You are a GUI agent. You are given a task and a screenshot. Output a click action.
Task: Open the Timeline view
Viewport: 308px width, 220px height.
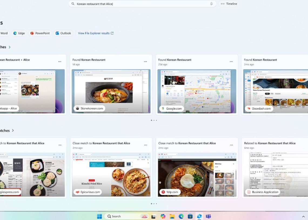coord(229,4)
